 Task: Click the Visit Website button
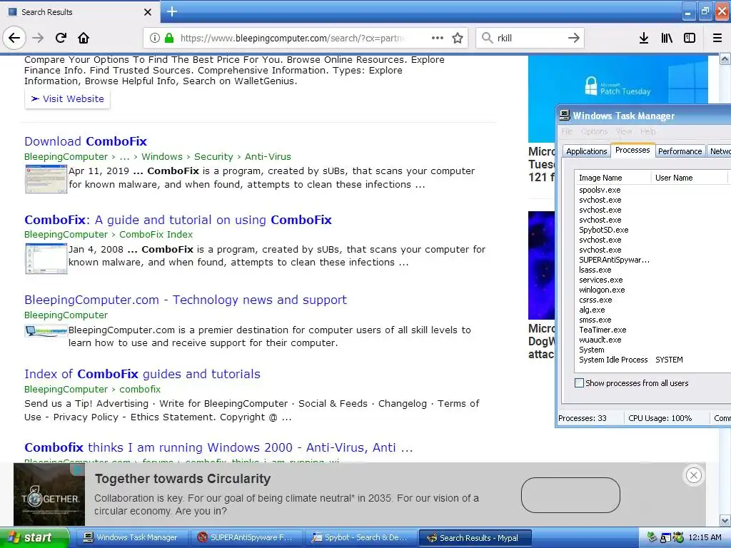68,98
